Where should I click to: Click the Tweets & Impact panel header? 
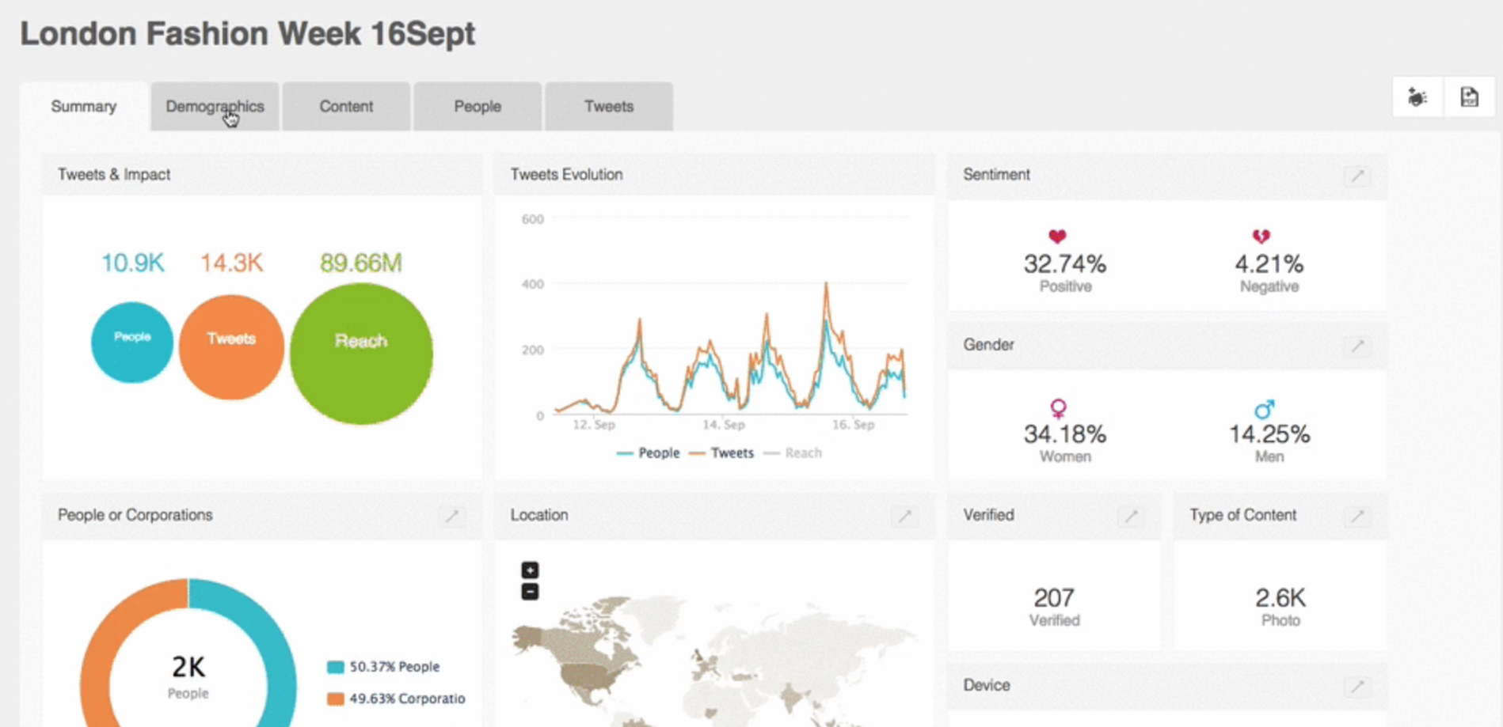pos(262,175)
